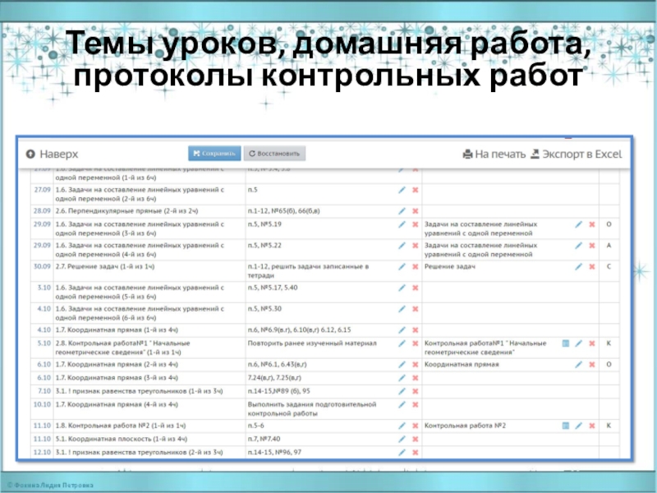657x493 pixels.
Task: Edit the Решение задач work entry pencil
Action: click(x=578, y=267)
